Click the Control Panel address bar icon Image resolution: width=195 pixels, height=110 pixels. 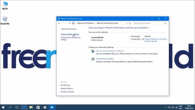(x=73, y=23)
